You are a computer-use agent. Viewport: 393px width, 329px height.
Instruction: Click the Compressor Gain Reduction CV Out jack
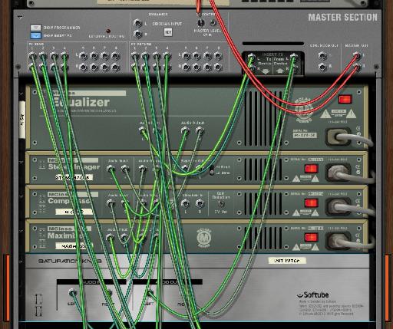tap(221, 204)
